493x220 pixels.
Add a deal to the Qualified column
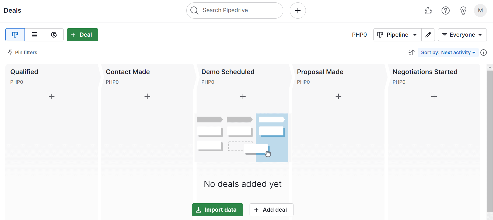point(52,96)
